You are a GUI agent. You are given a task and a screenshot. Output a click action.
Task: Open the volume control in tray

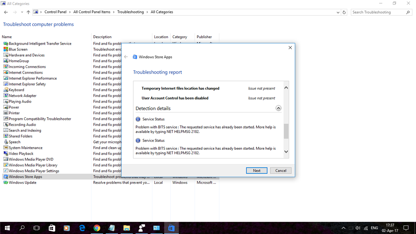tap(358, 228)
